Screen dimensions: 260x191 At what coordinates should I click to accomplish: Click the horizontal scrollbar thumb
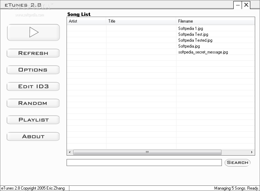point(147,152)
